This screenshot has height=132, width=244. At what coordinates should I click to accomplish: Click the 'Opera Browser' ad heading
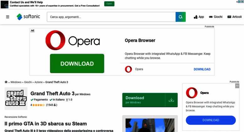(x=140, y=41)
